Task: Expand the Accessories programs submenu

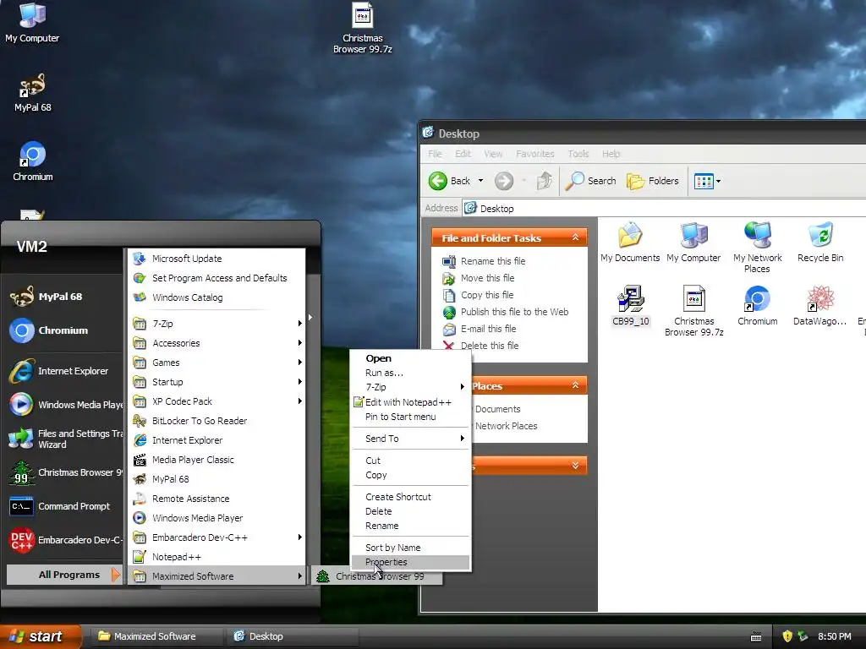Action: (217, 343)
